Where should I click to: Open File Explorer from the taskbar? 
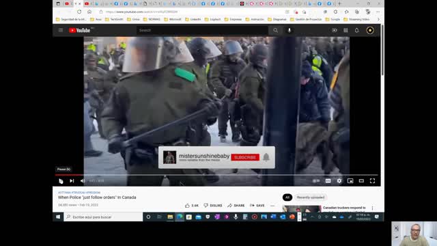pos(170,217)
